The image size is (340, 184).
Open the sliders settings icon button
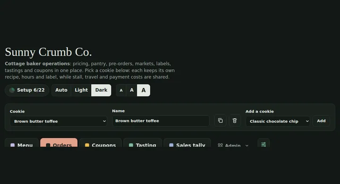pyautogui.click(x=263, y=143)
